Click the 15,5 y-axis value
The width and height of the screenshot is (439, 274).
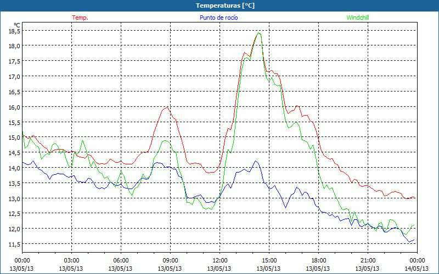click(14, 122)
